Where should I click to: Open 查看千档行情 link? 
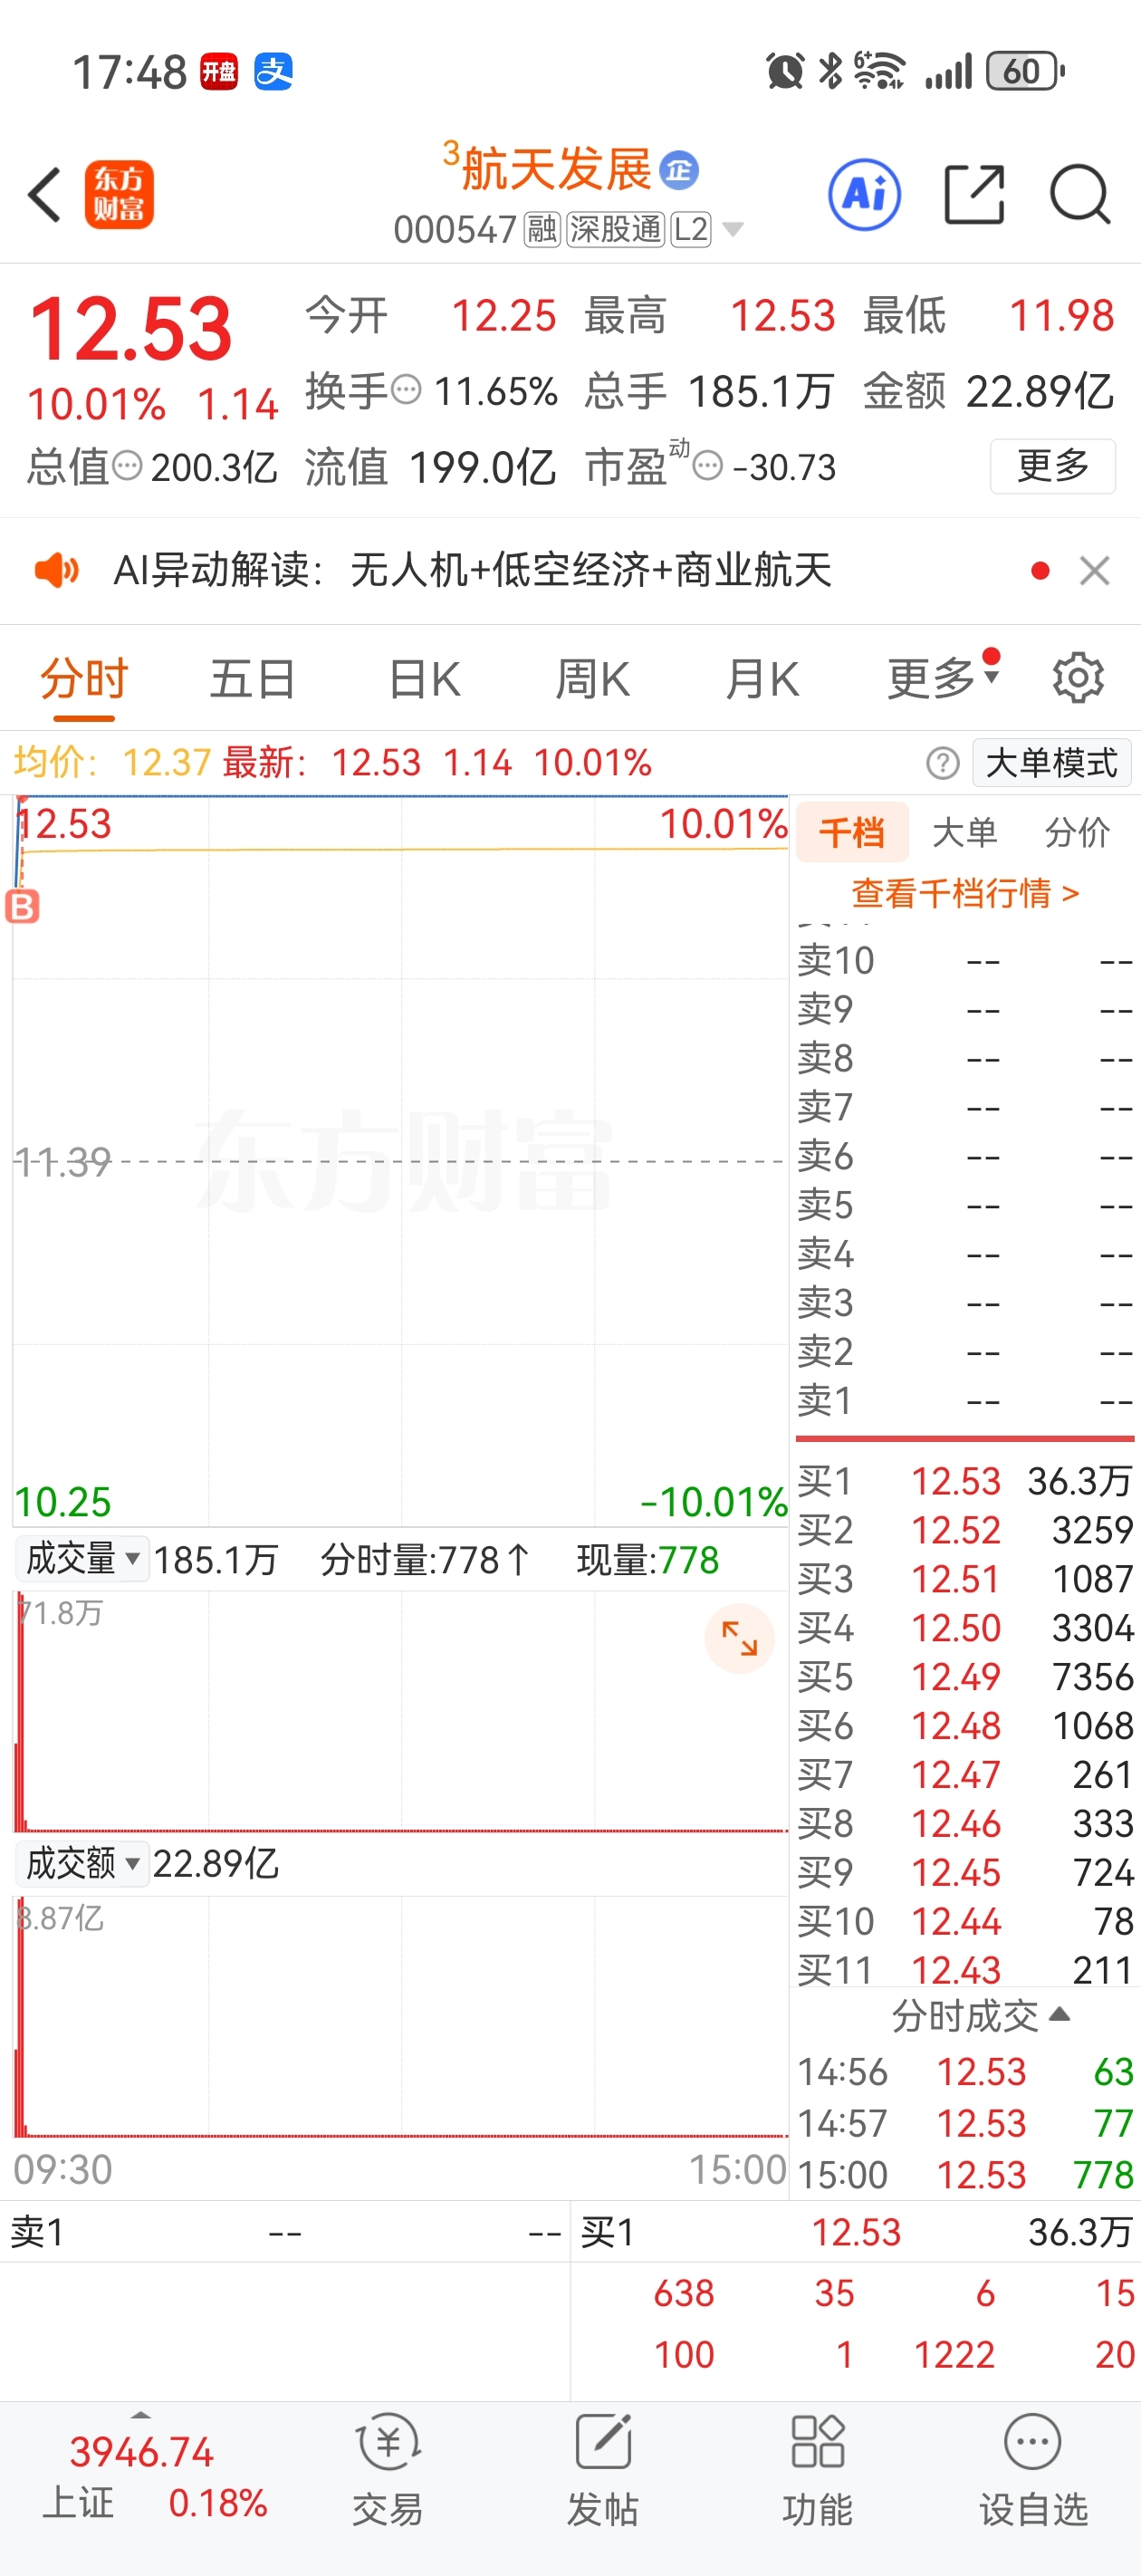pyautogui.click(x=966, y=893)
